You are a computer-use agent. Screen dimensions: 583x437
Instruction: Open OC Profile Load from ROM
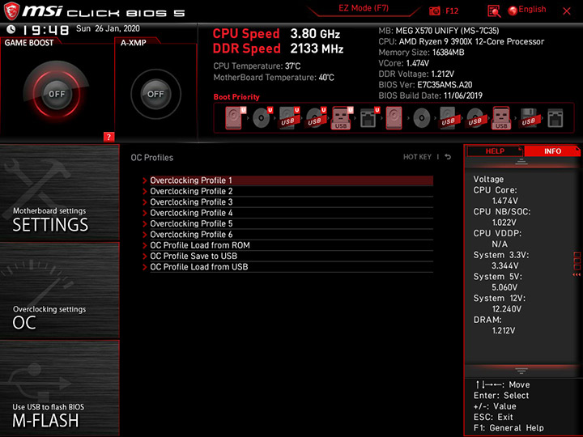[291, 245]
